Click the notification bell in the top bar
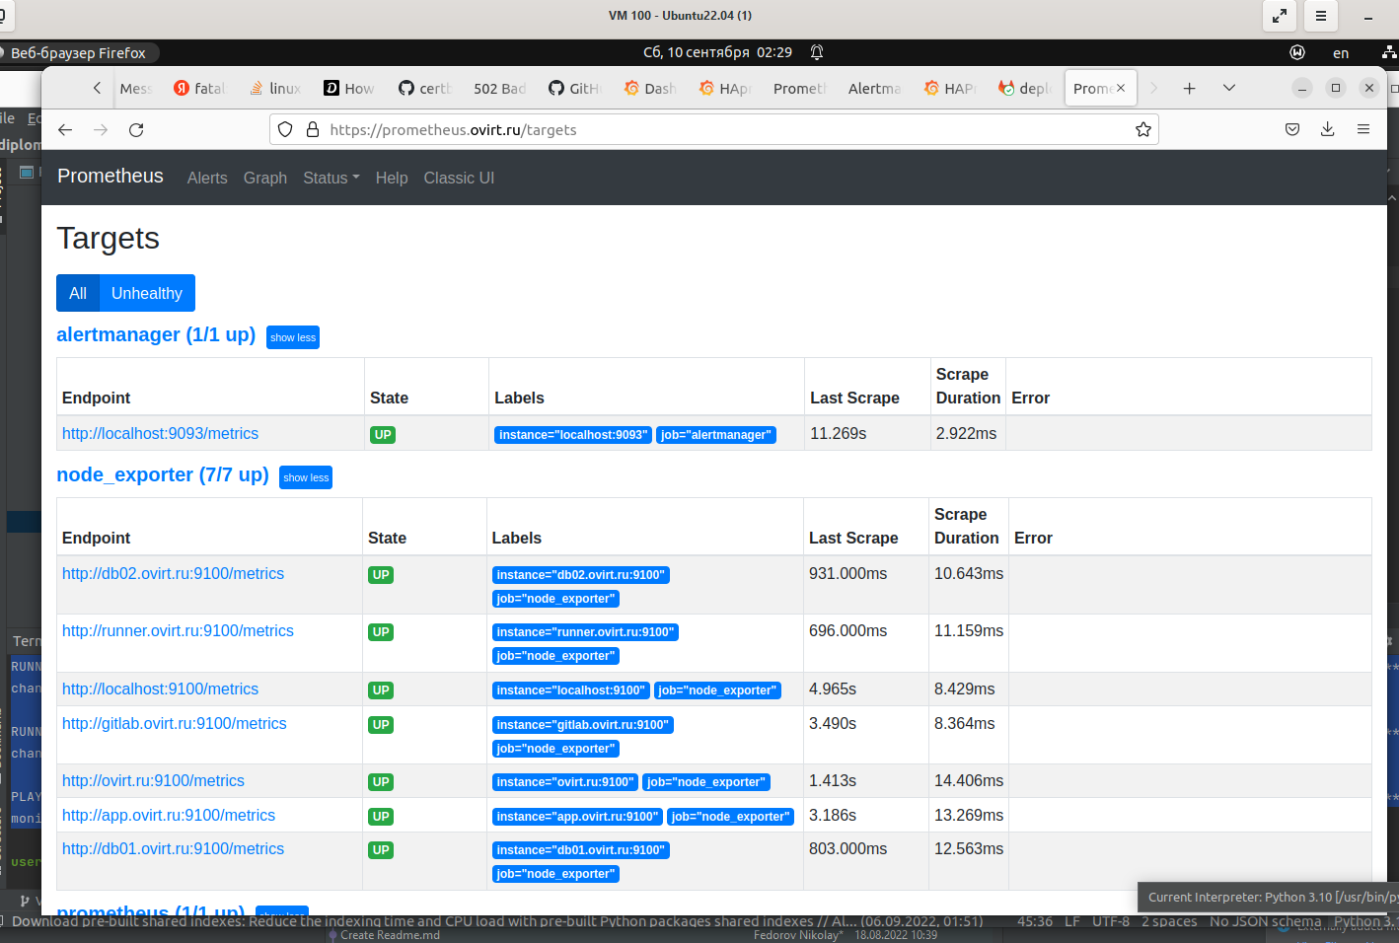This screenshot has height=943, width=1399. click(817, 52)
